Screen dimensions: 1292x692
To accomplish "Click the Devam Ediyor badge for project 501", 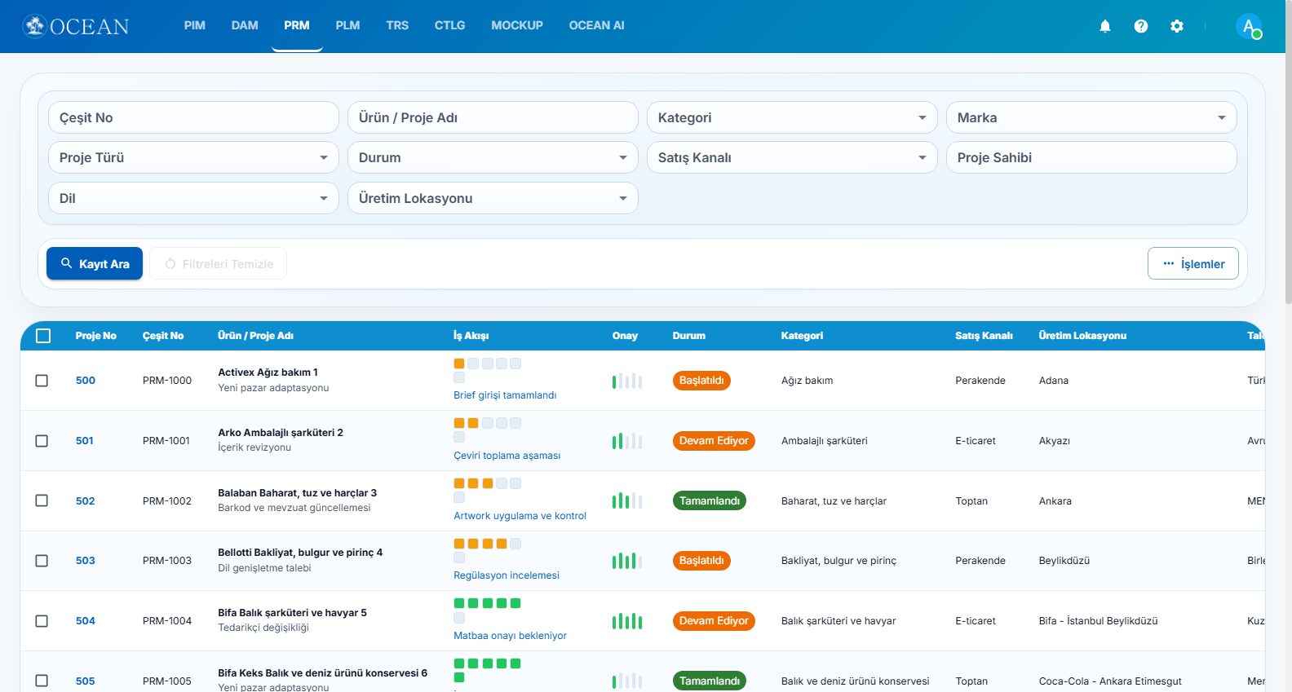I will point(714,441).
